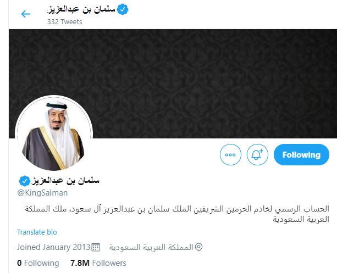
Task: Open the dark patterned banner image
Action: click(x=173, y=83)
